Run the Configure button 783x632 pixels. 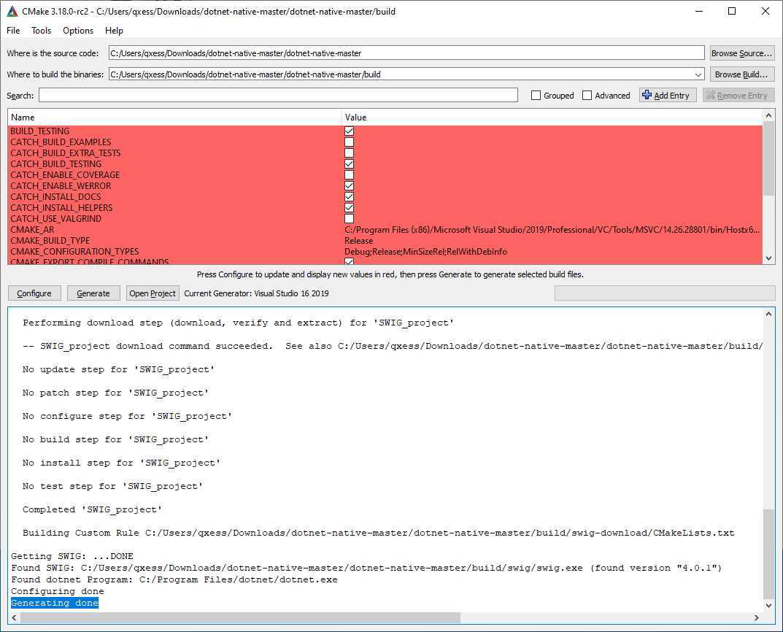[34, 293]
